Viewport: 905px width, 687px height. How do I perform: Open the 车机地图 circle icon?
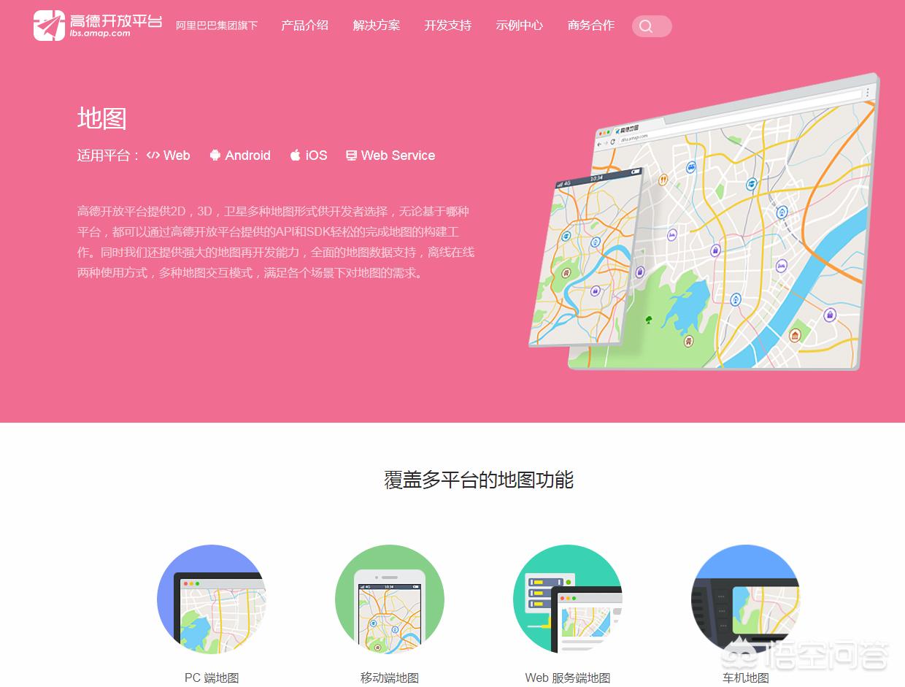[746, 599]
